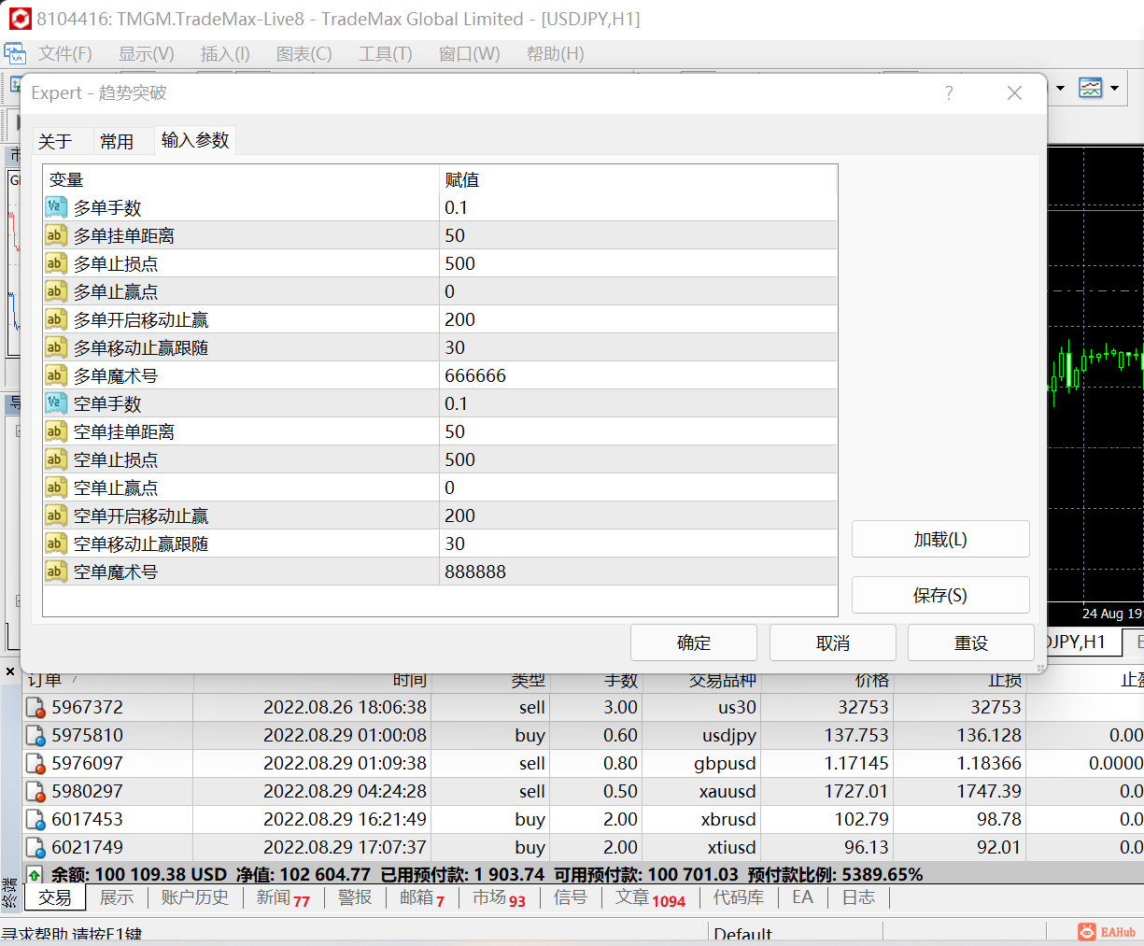Click the buy order icon for 6017453
This screenshot has height=946, width=1144.
(x=35, y=820)
